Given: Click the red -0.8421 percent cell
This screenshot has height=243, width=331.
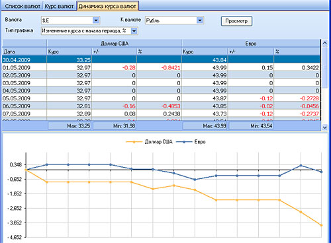Looking at the screenshot, I should tap(159, 67).
